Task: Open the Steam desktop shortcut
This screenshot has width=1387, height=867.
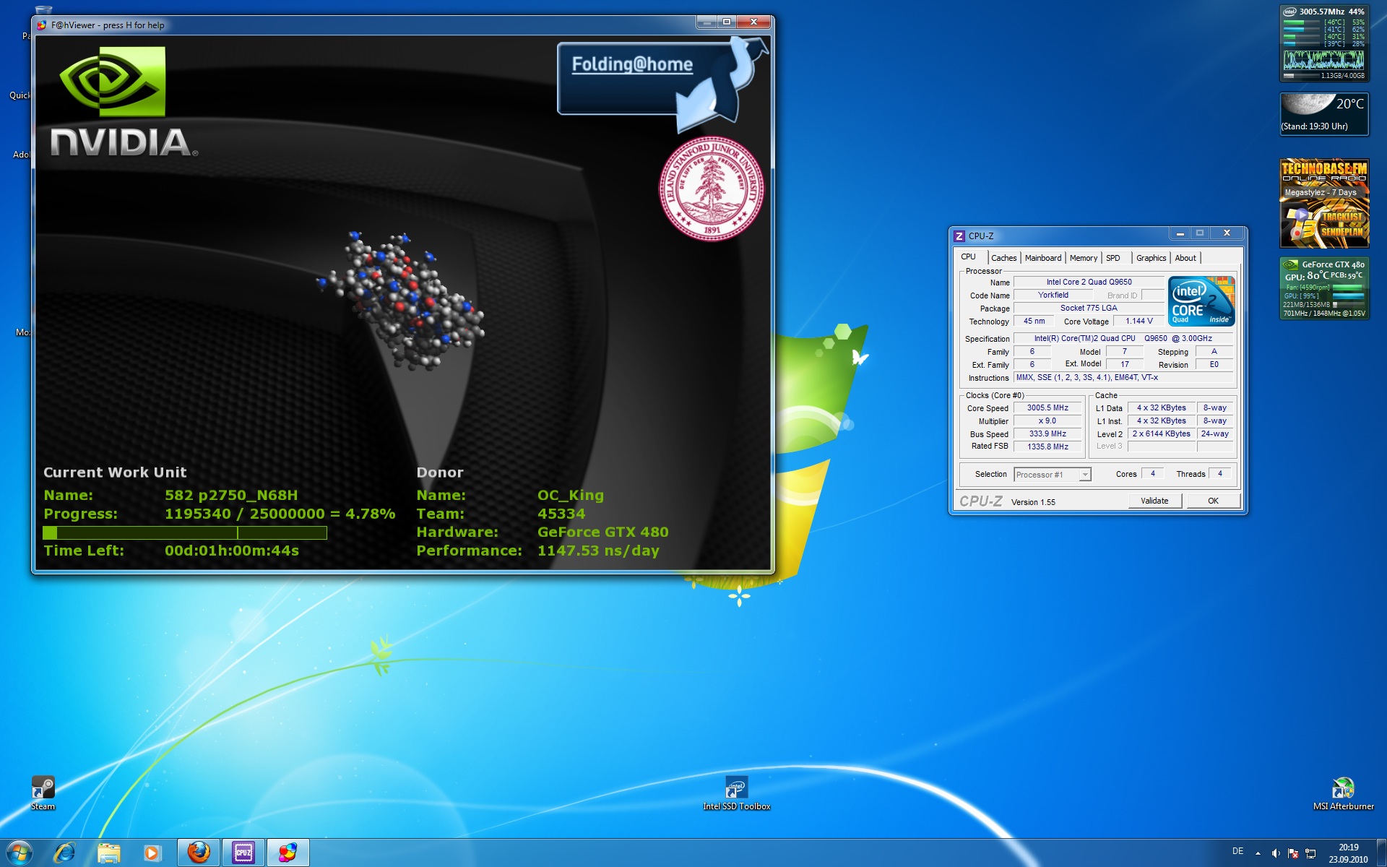Action: (x=43, y=792)
